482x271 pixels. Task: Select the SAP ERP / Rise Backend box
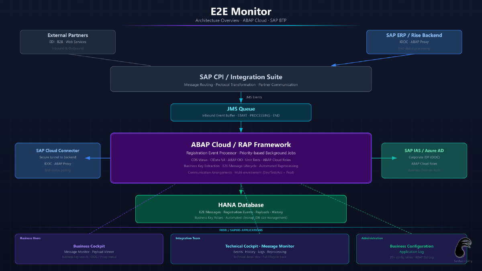(x=414, y=42)
